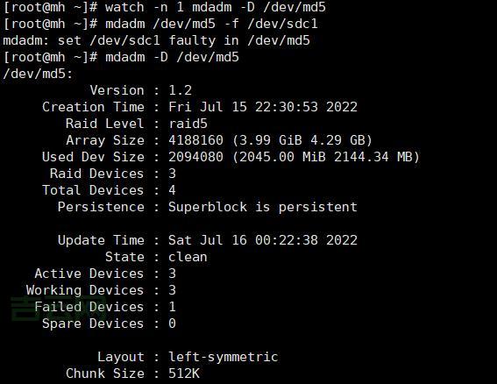The width and height of the screenshot is (497, 384).
Task: Select the /dev/md5: header line
Action: 38,75
